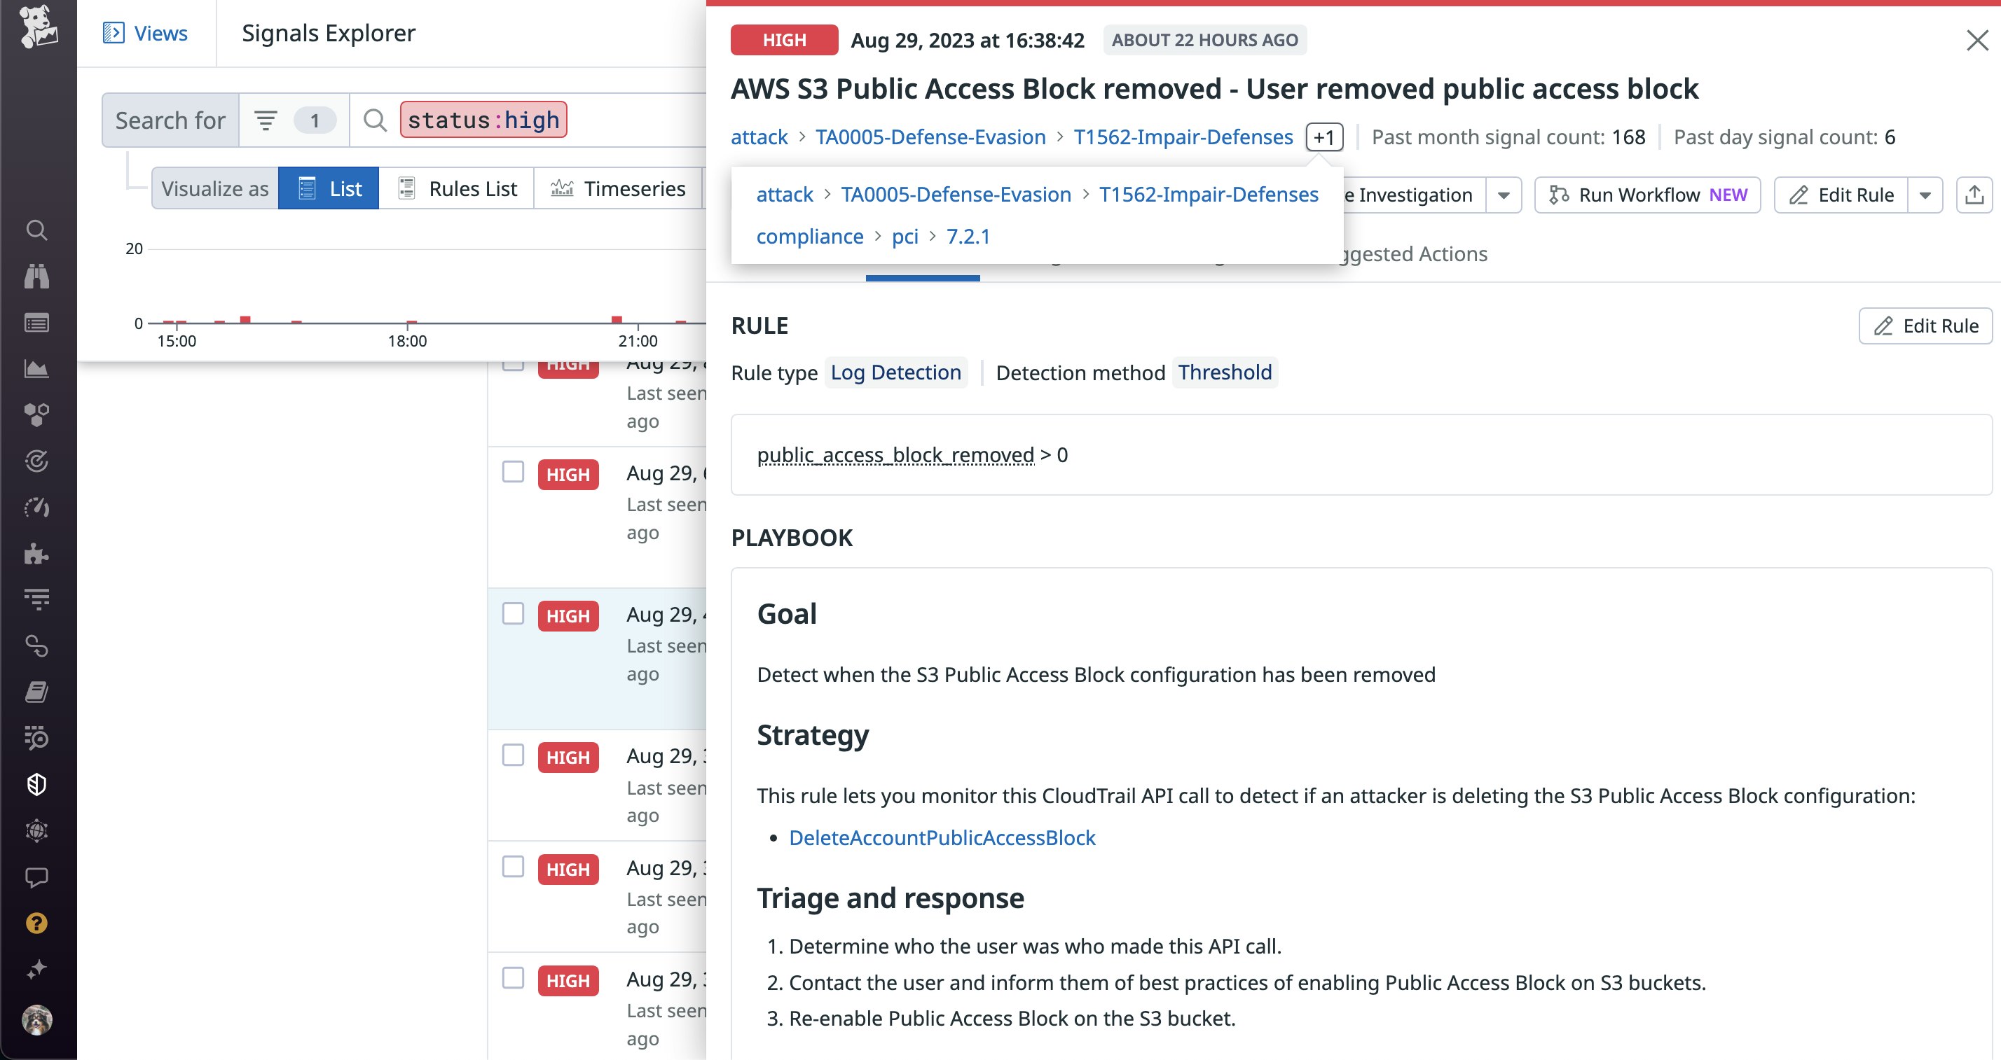
Task: Select the Integrations hexagons icon
Action: click(36, 416)
